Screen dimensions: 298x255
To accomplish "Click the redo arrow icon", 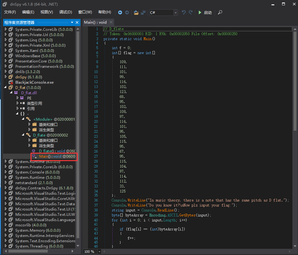I will point(191,12).
